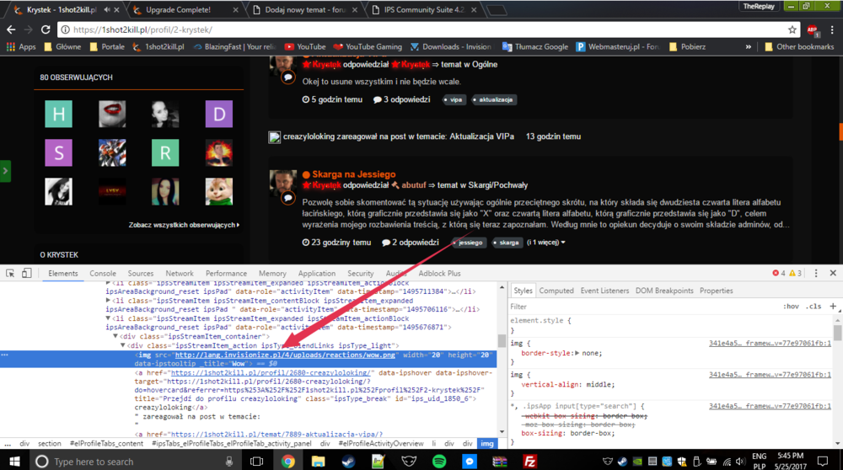Toggle the :hov element state button
Viewport: 843px width, 470px height.
click(x=791, y=307)
